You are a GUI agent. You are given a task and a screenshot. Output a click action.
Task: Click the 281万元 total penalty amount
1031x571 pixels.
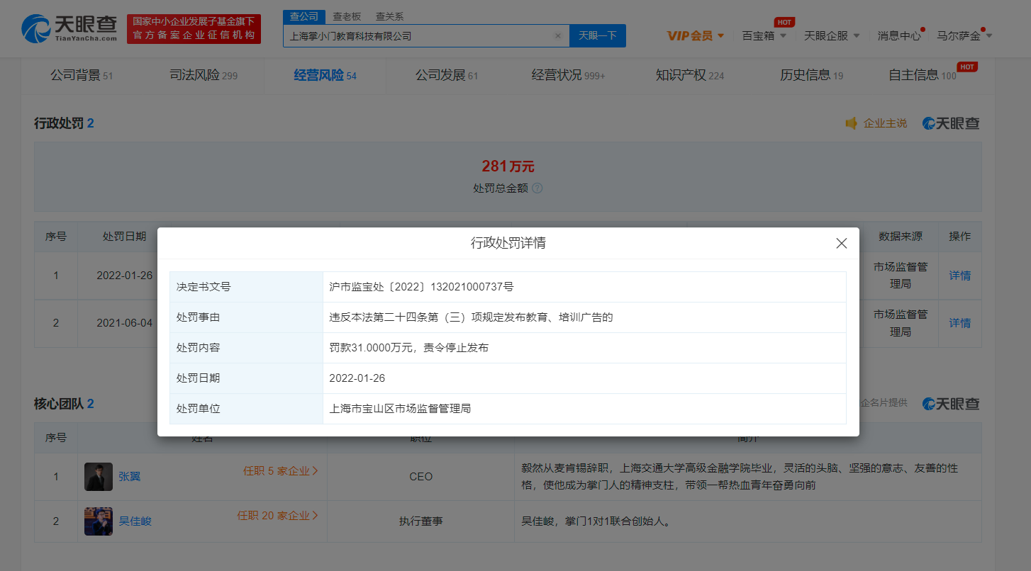[508, 166]
